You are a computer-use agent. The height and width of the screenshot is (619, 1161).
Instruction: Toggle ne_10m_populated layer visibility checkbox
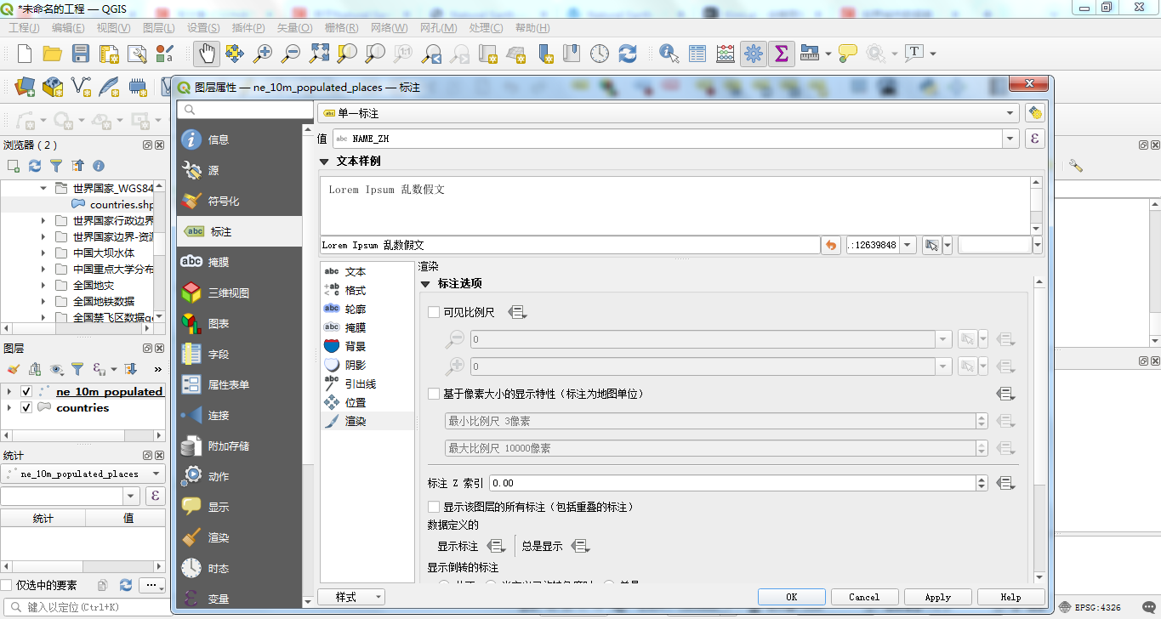(x=26, y=391)
